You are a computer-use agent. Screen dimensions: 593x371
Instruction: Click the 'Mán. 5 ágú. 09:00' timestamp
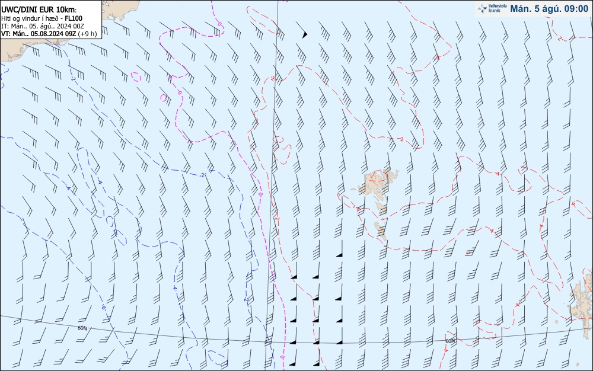pyautogui.click(x=549, y=9)
